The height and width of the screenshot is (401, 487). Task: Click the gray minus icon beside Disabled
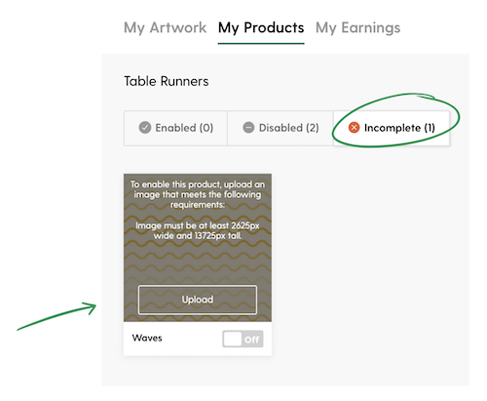pyautogui.click(x=248, y=128)
